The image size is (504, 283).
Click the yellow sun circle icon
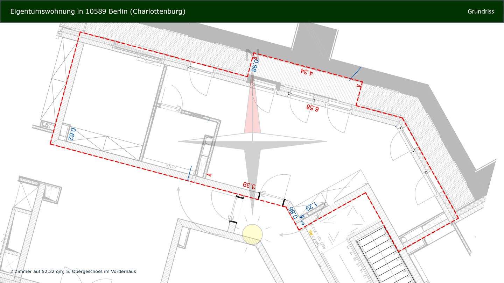pos(252,234)
